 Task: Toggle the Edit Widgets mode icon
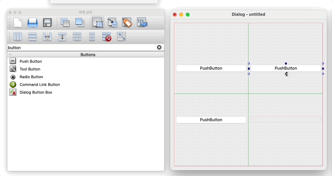pos(98,23)
